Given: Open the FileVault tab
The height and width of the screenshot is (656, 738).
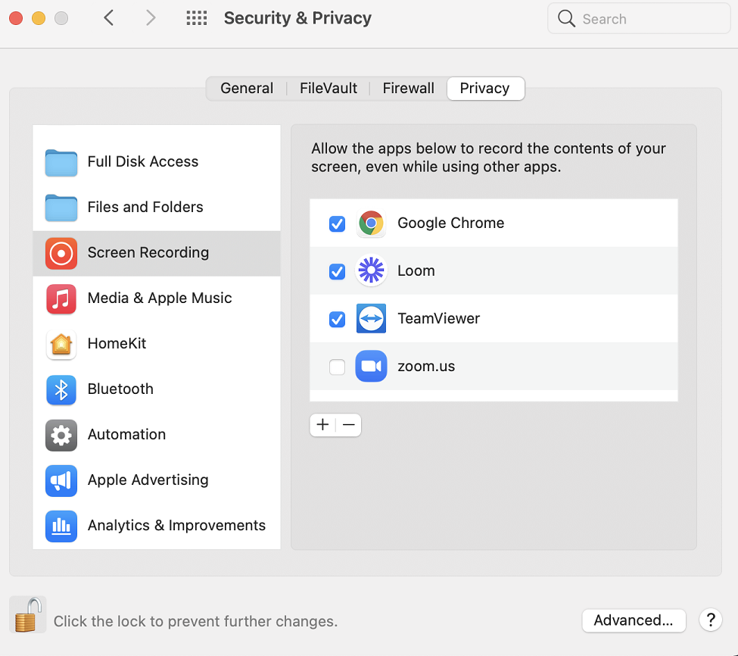Looking at the screenshot, I should [328, 89].
